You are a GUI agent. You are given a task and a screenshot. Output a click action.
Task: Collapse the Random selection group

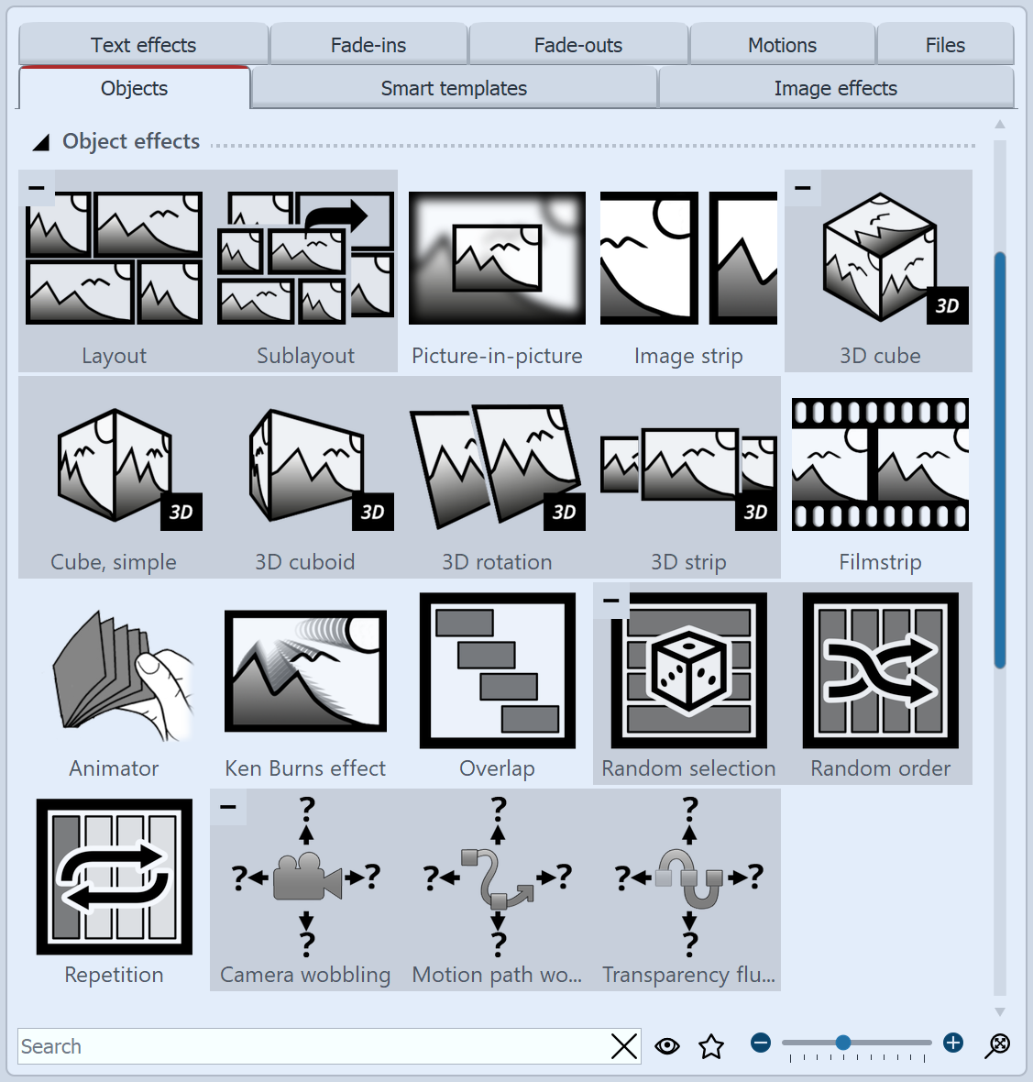tap(611, 600)
